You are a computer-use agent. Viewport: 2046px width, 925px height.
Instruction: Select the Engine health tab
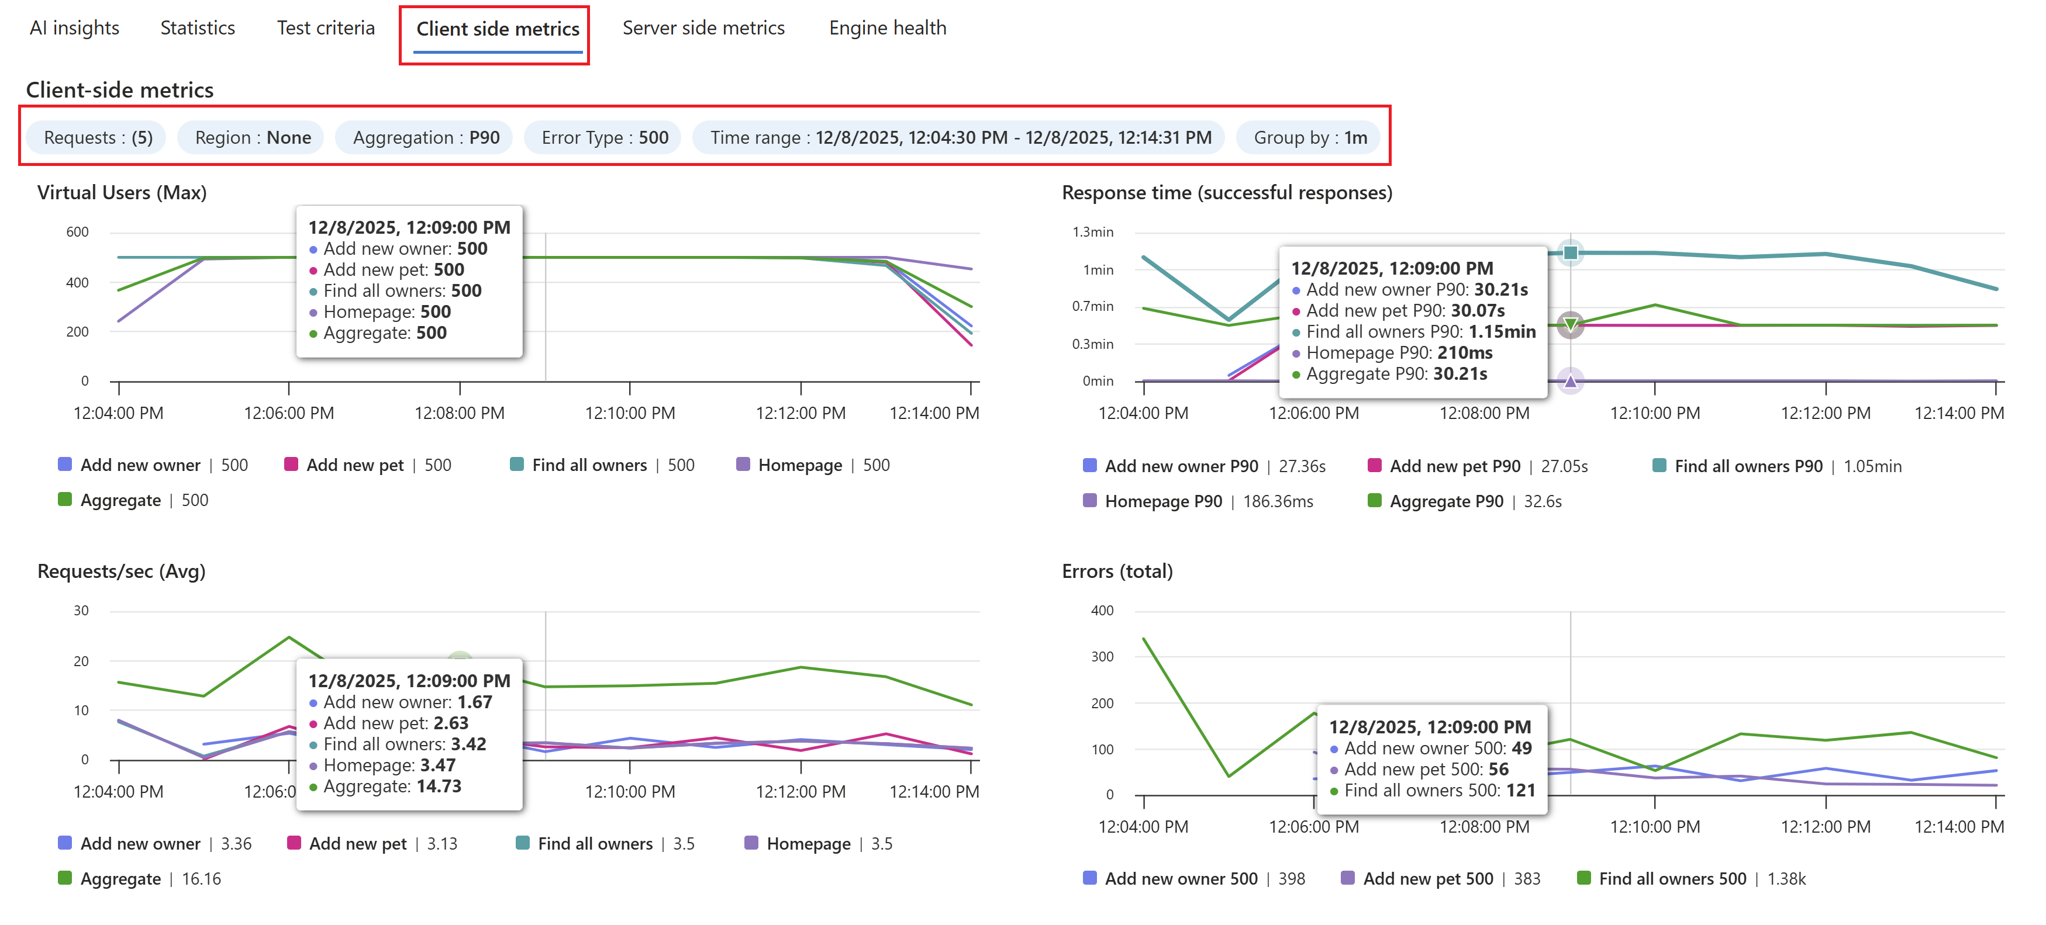[887, 28]
